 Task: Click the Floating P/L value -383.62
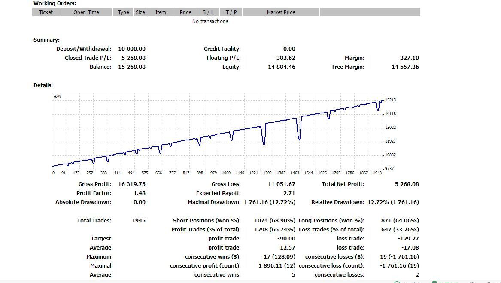tap(285, 58)
